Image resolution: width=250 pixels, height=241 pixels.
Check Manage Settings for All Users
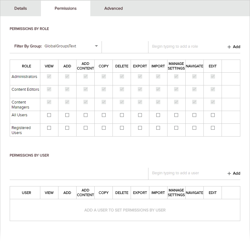point(176,115)
